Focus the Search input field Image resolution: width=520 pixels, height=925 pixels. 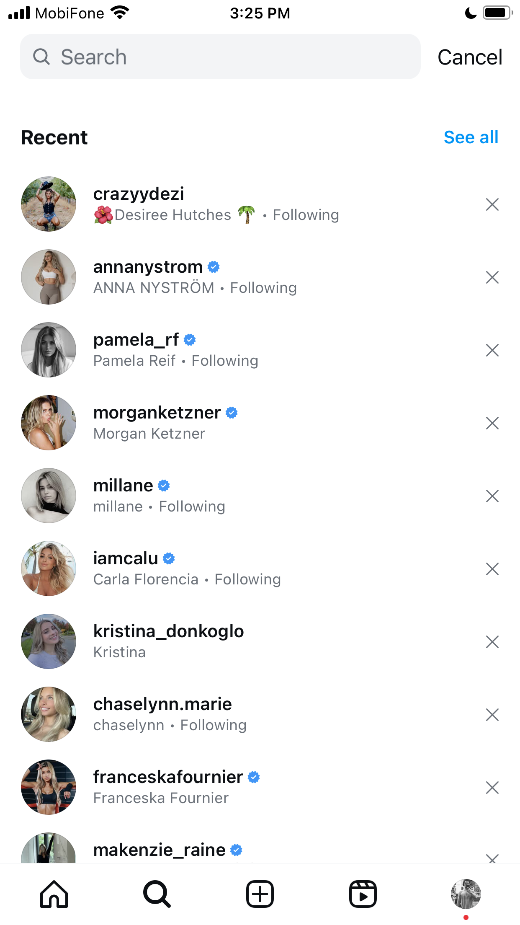220,57
